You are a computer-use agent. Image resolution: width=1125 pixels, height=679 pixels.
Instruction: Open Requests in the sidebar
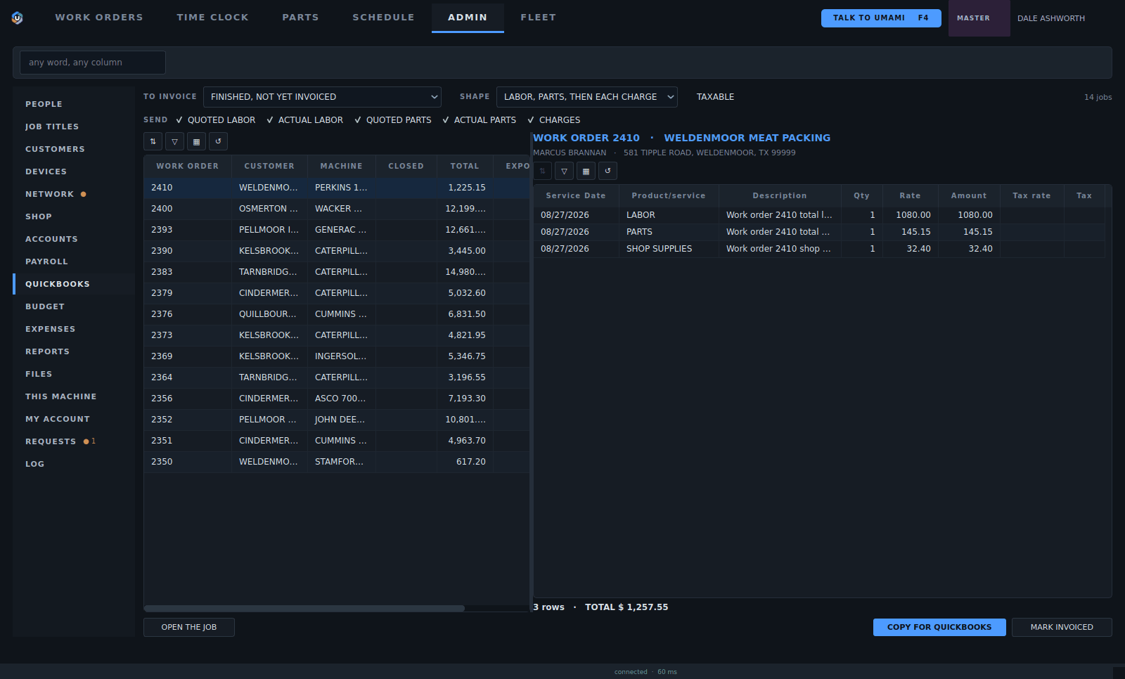[x=74, y=441]
